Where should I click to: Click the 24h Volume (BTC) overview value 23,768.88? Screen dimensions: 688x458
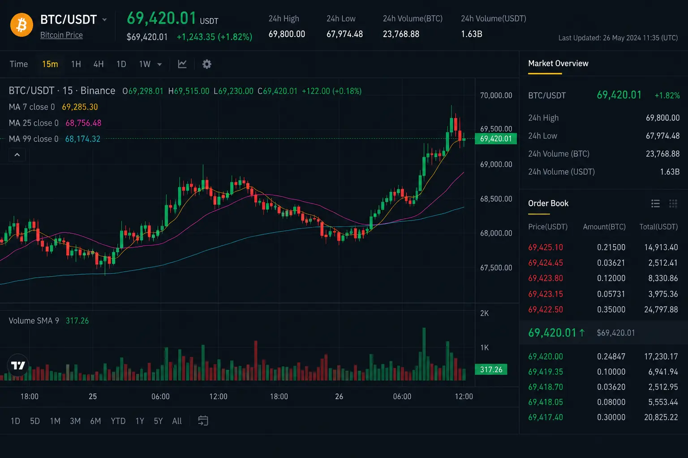(662, 154)
